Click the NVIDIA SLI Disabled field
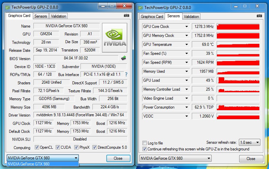The image size is (269, 169). coord(80,139)
